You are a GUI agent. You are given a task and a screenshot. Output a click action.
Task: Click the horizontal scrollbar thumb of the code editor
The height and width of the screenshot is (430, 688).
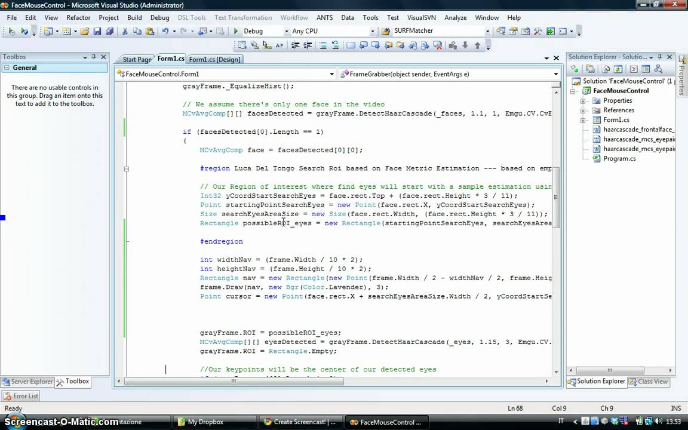[234, 381]
